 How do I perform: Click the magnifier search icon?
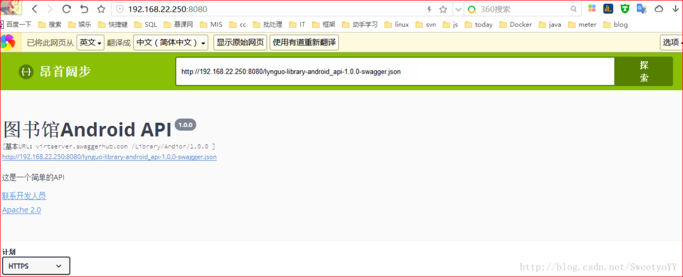574,9
